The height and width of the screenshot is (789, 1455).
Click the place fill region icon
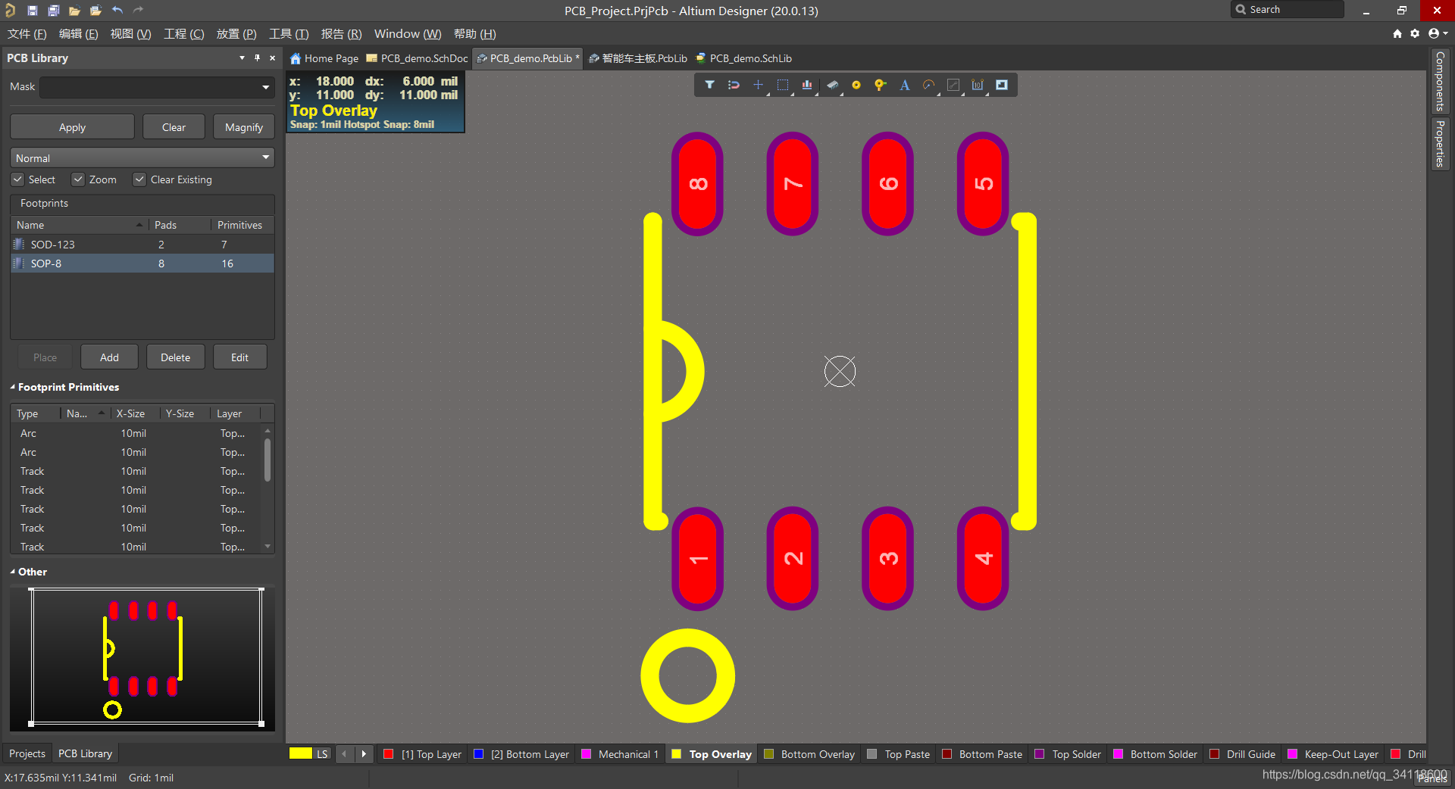click(1002, 85)
